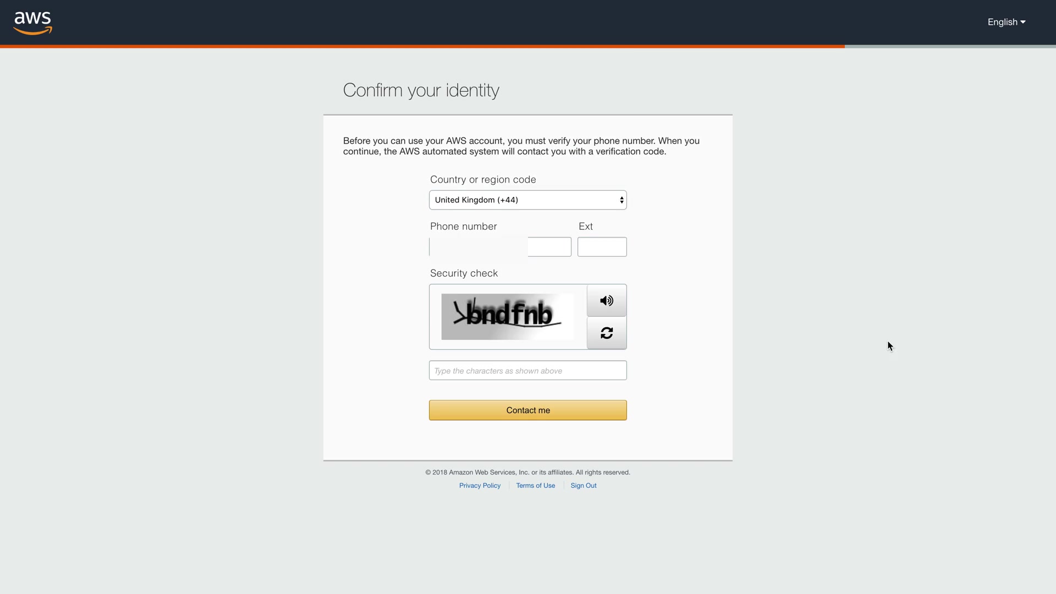
Task: Select the 'Type the characters' text box
Action: pyautogui.click(x=527, y=371)
